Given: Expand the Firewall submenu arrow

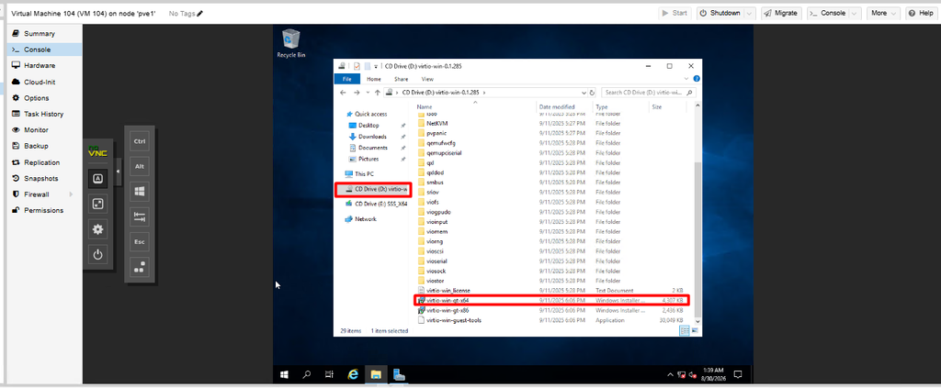Looking at the screenshot, I should pyautogui.click(x=72, y=194).
